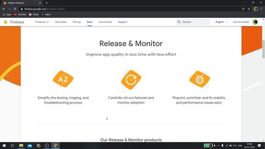Viewport: 265px width, 149px height.
Task: Open the taskbar notification center
Action: pos(260,145)
